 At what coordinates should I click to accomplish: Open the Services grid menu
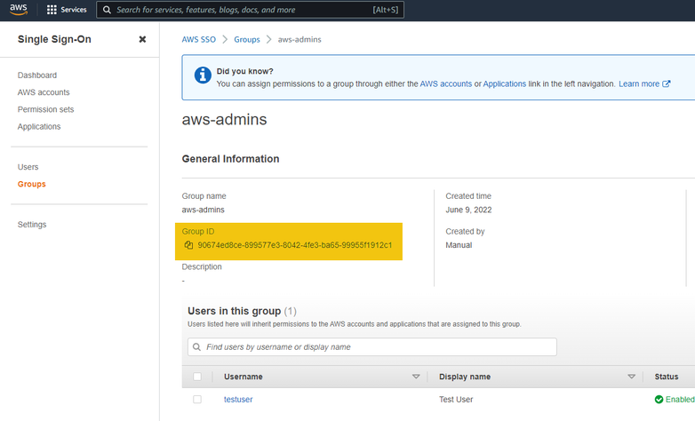(x=52, y=10)
